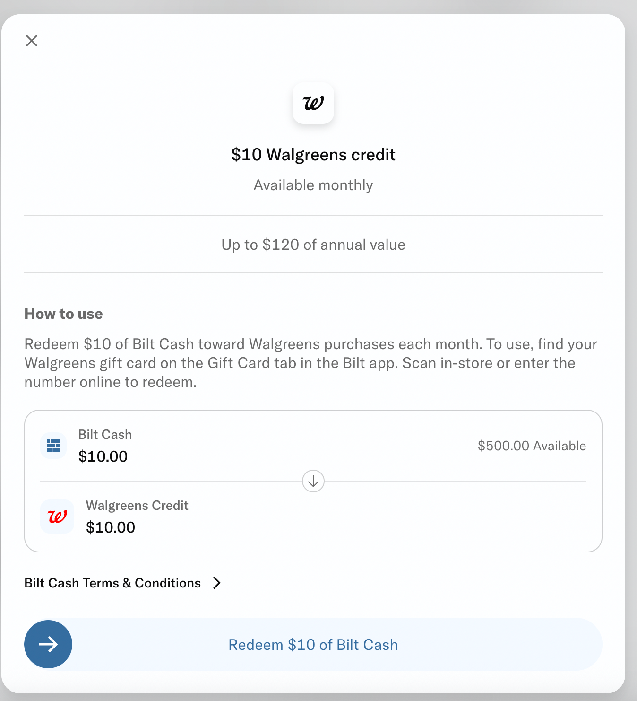Click the Bilt Cash $10.00 amount row
Viewport: 637px width, 701px height.
click(103, 456)
